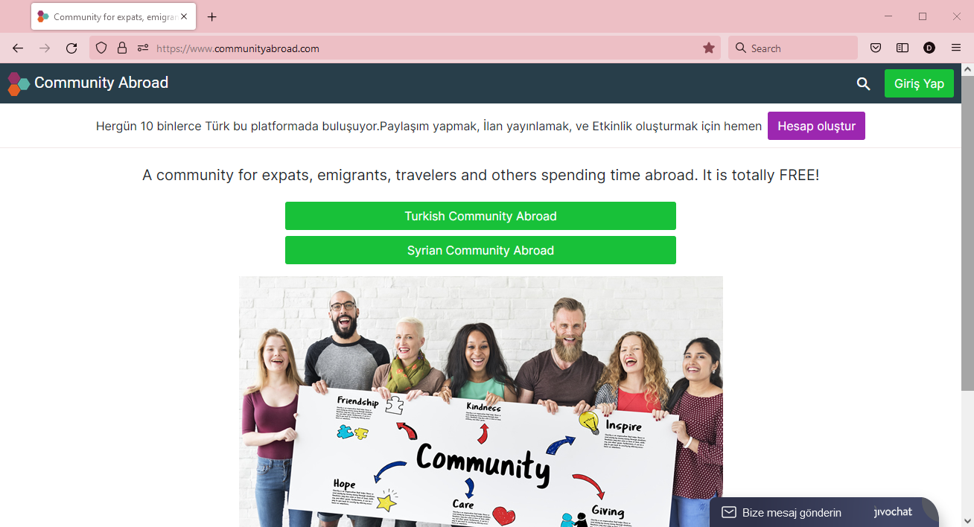Bookmark page with the star icon
The height and width of the screenshot is (527, 974).
click(x=709, y=48)
